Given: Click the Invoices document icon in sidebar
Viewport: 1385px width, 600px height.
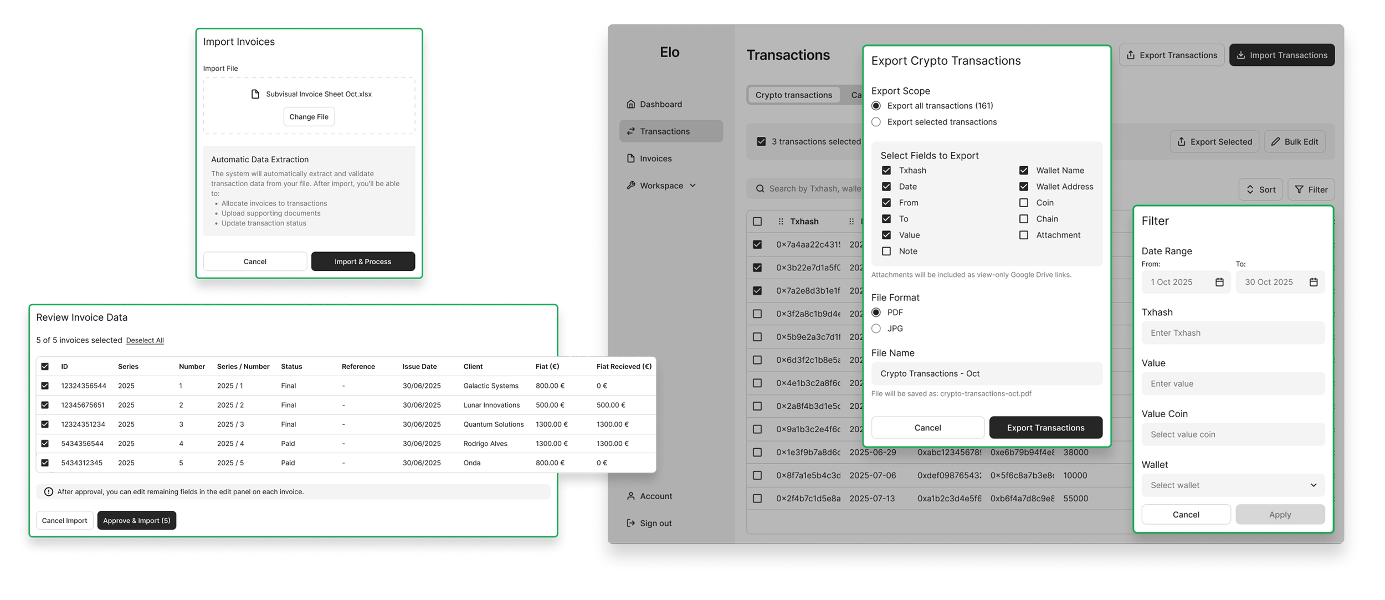Looking at the screenshot, I should tap(630, 158).
